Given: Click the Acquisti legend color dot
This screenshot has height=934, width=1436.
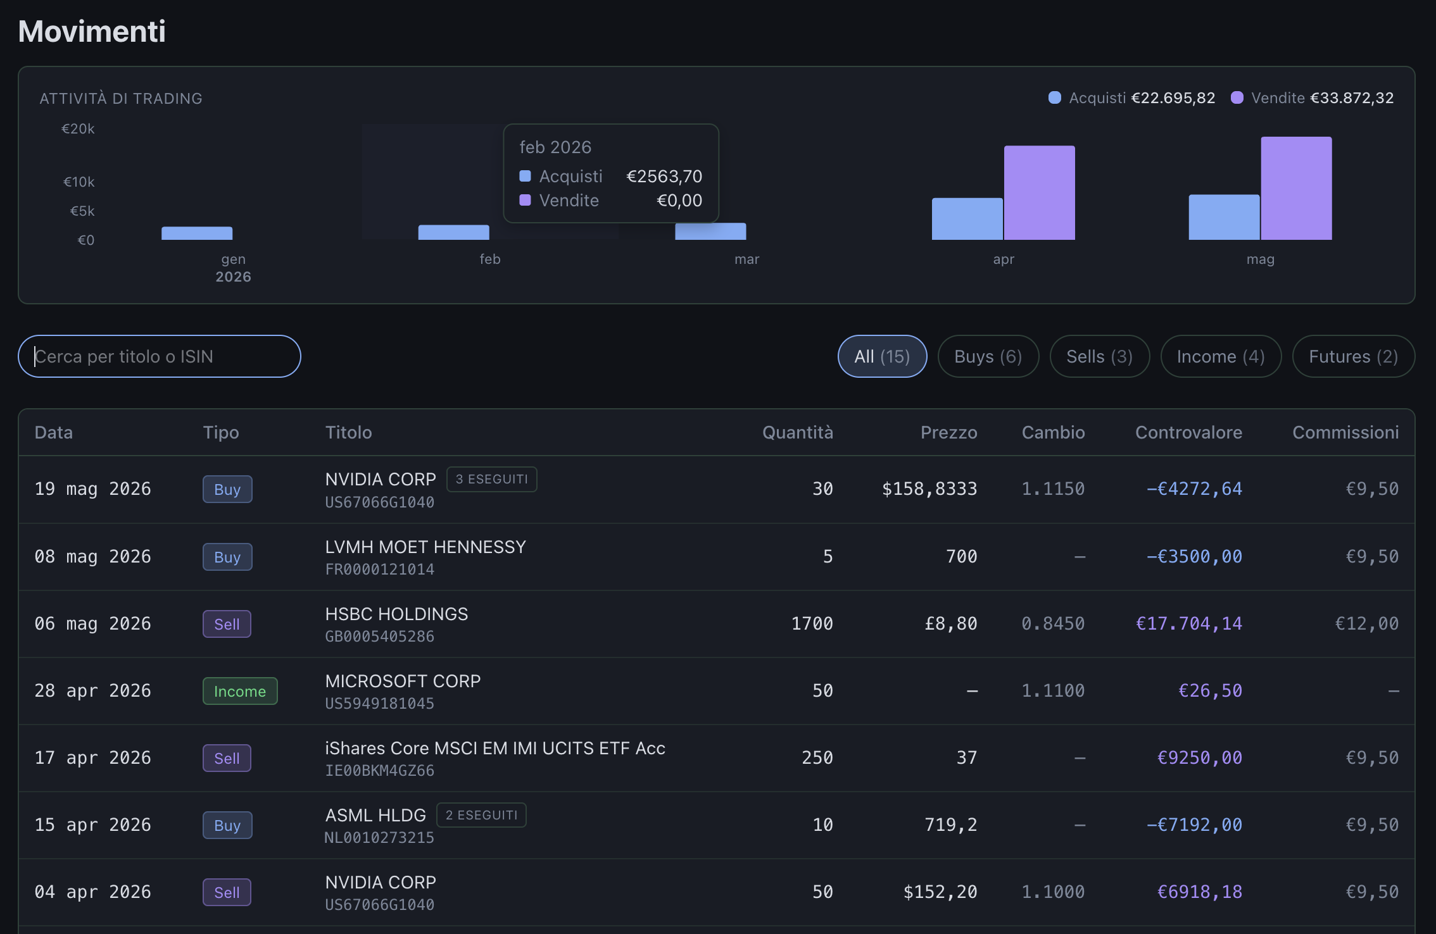Looking at the screenshot, I should [x=1054, y=97].
